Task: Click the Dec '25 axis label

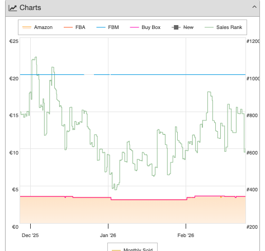Action: 30,235
